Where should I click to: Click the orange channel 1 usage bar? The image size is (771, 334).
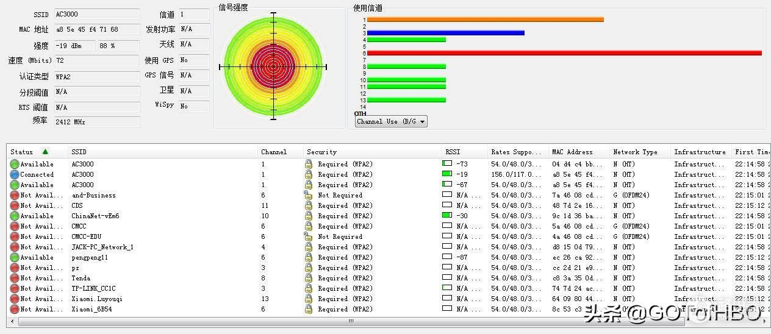pos(485,20)
